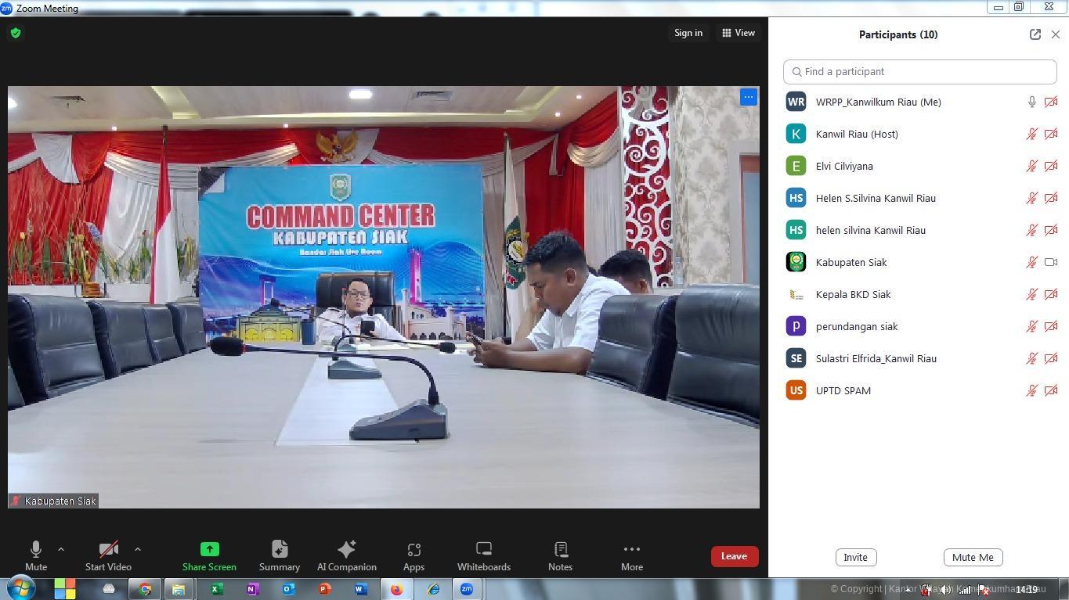This screenshot has height=600, width=1069.
Task: Click the green Share Screen icon
Action: pos(209,549)
